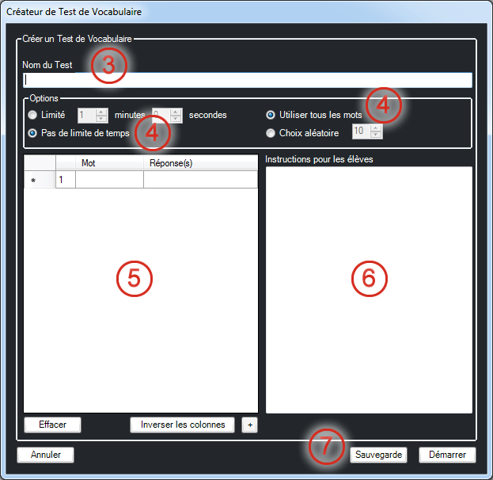Viewport: 493px width, 480px height.
Task: Decrease the minutes spinner value
Action: (x=100, y=120)
